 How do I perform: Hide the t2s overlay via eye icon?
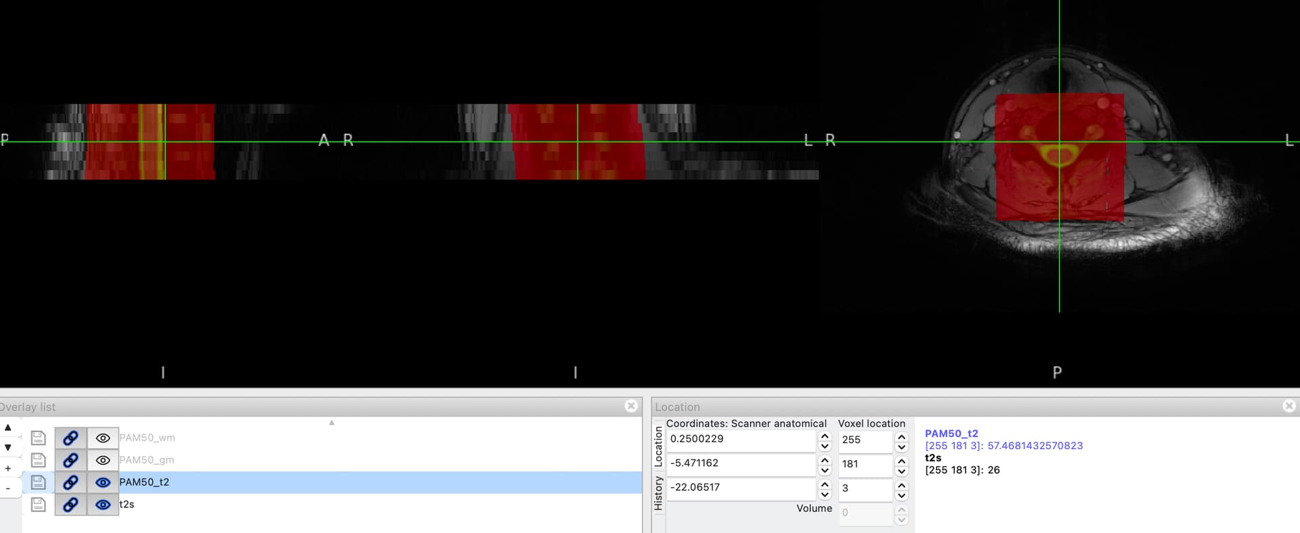coord(103,505)
